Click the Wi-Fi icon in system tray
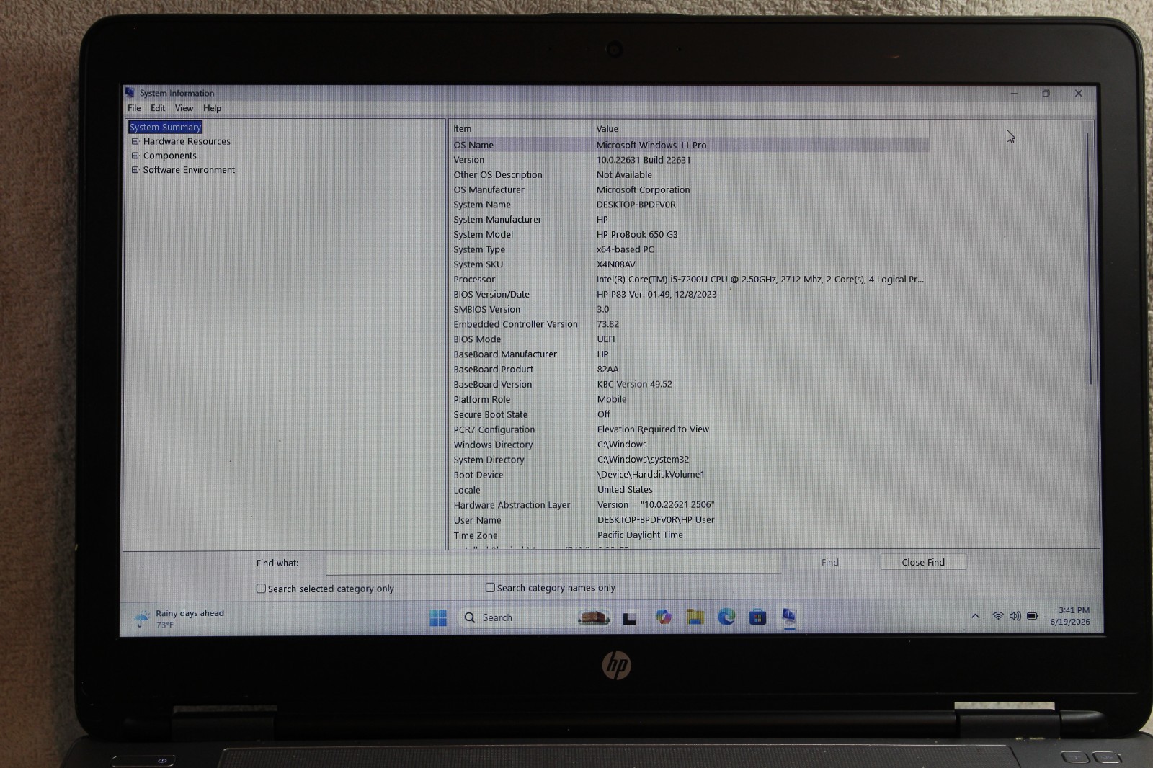Viewport: 1153px width, 768px height. [998, 616]
